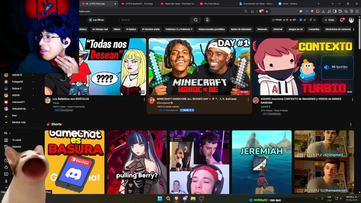The width and height of the screenshot is (361, 203).
Task: Select the Nintendo category chip
Action: click(262, 29)
